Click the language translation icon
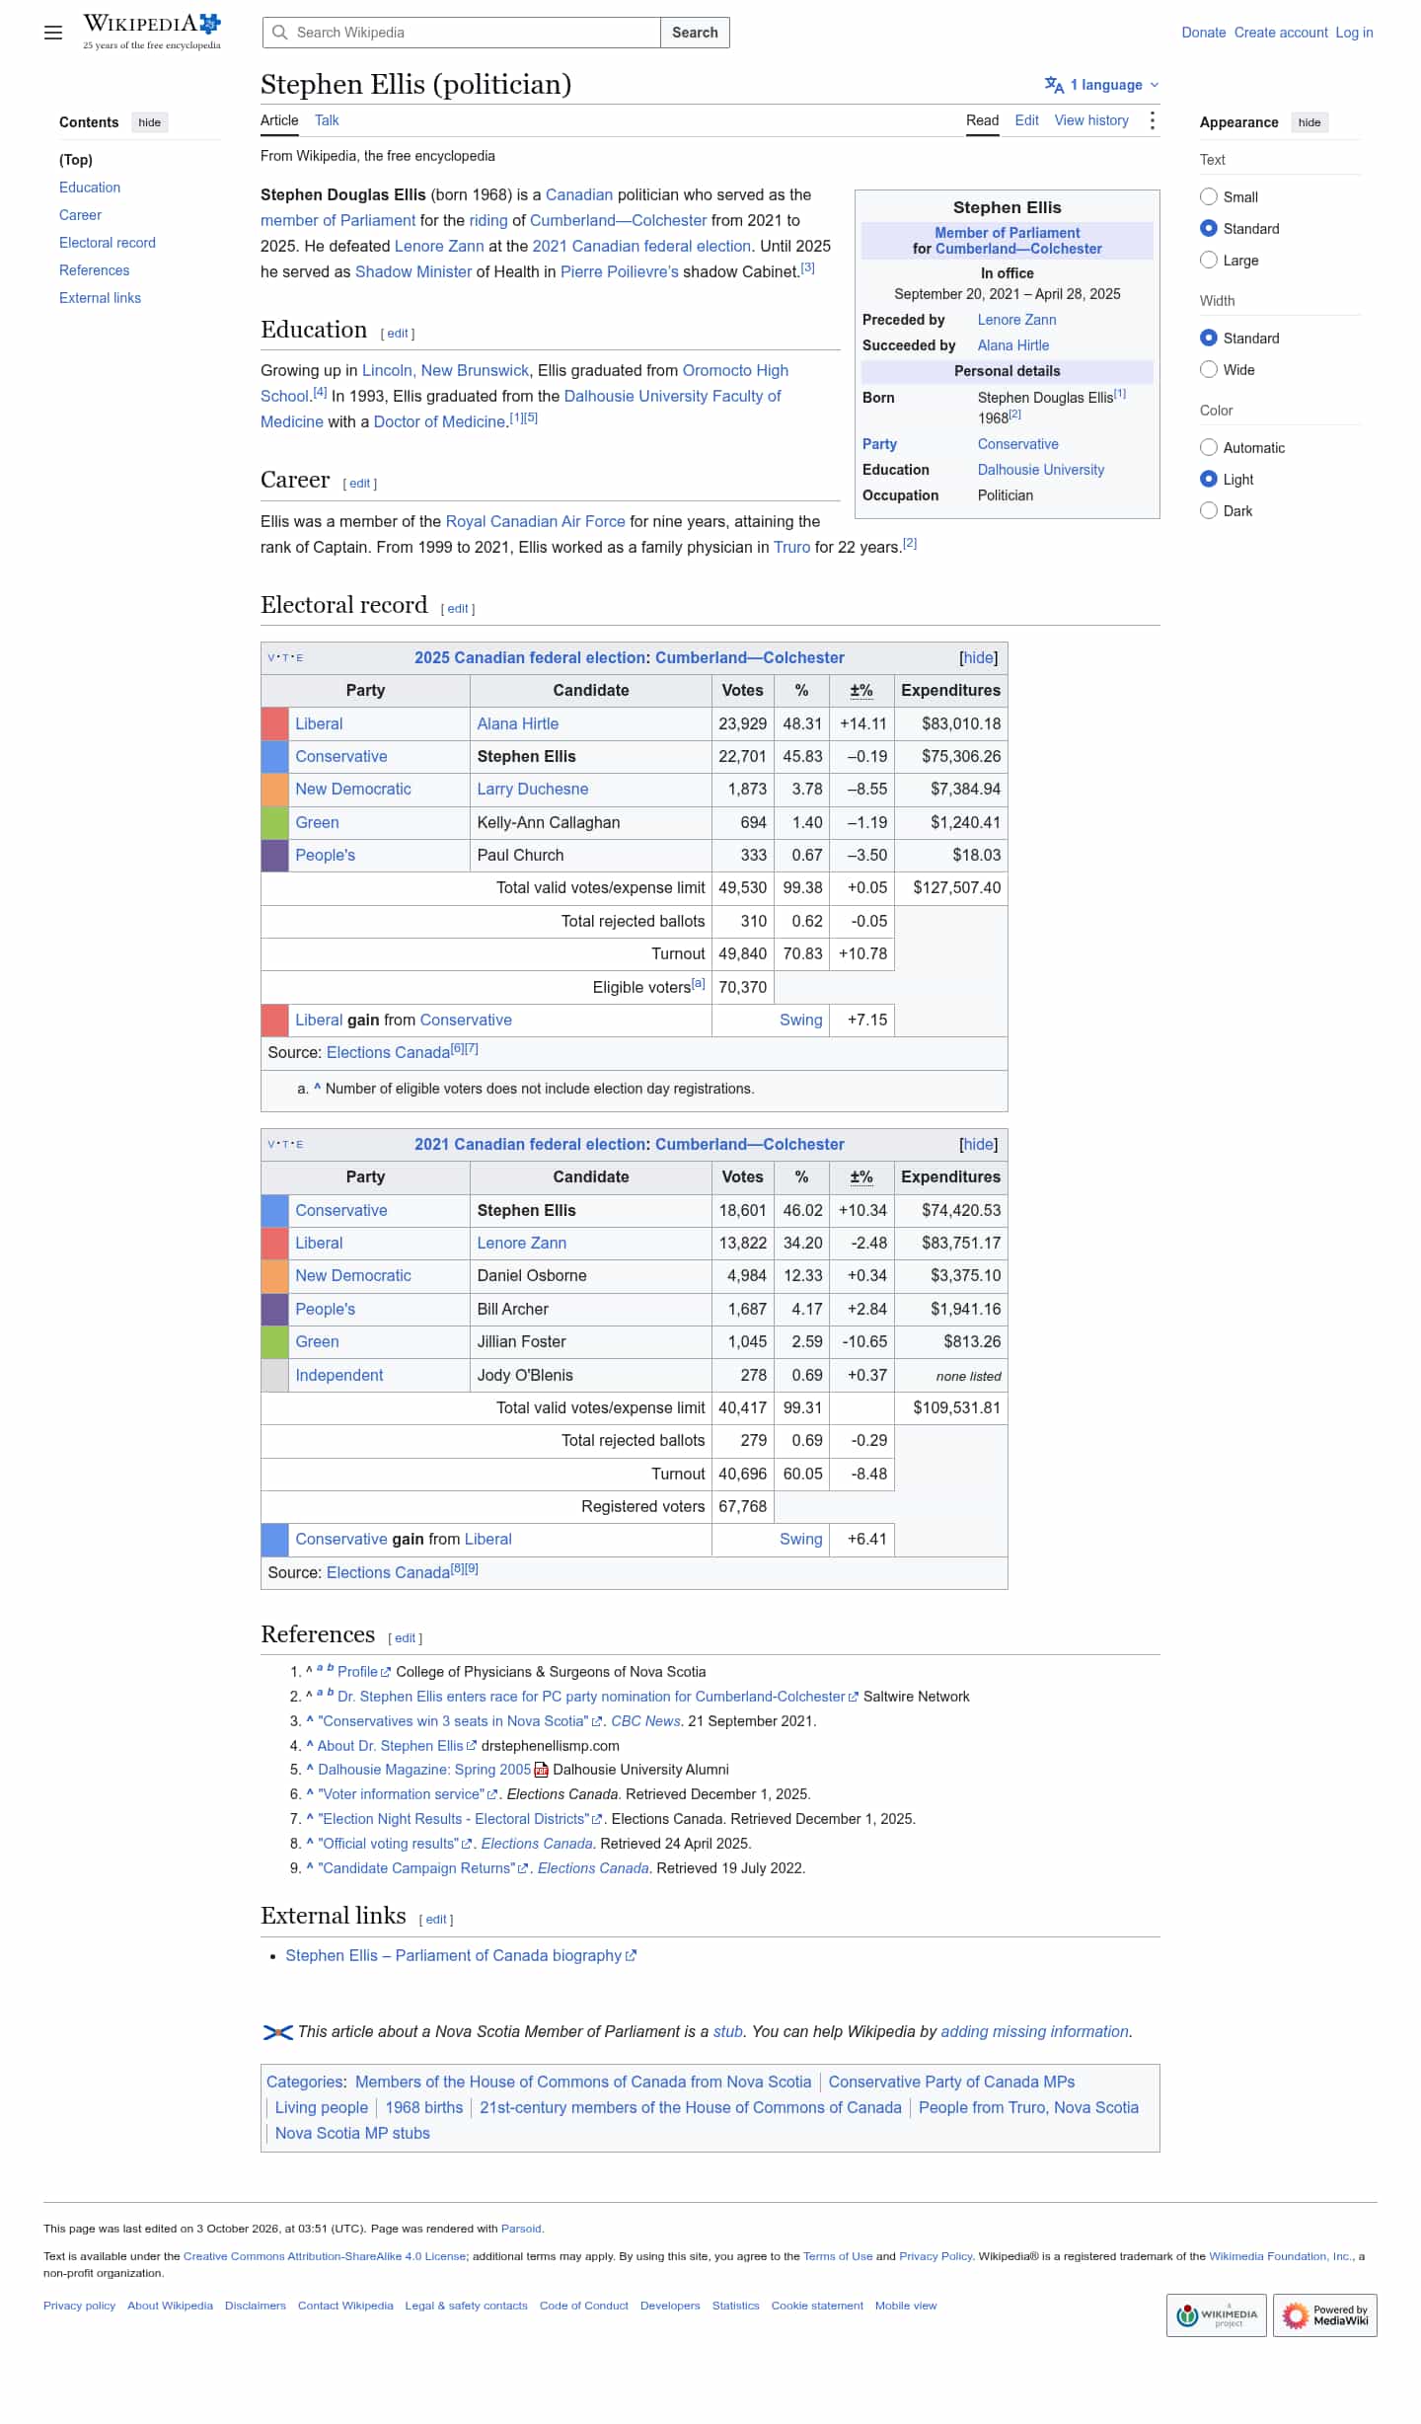Image resolution: width=1421 pixels, height=2424 pixels. pos(1054,85)
